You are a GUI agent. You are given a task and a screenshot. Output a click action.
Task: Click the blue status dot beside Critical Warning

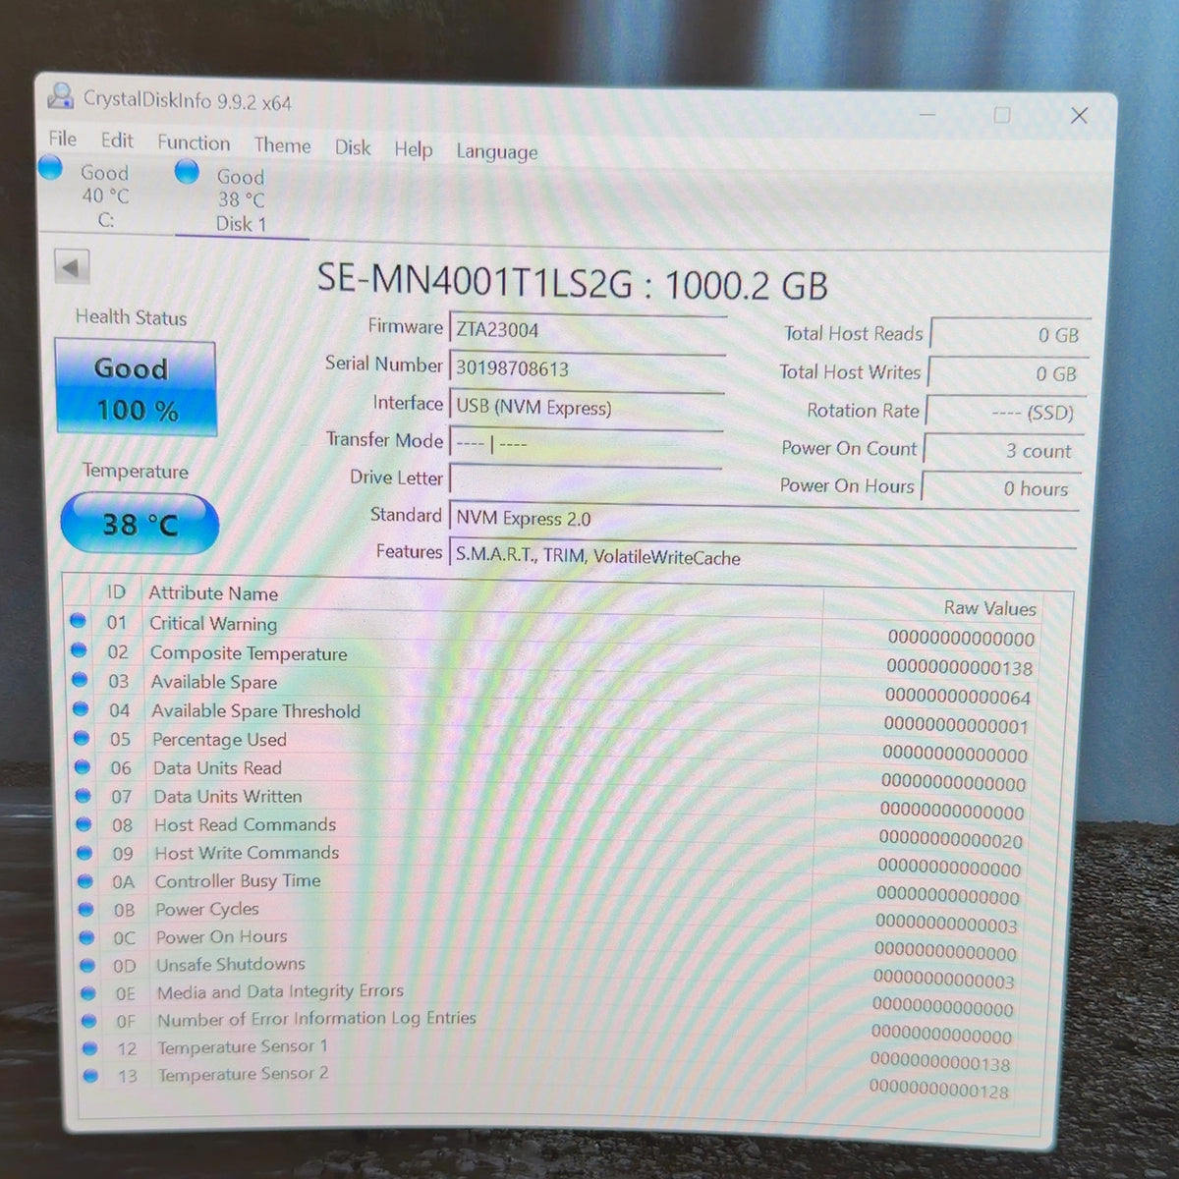78,621
